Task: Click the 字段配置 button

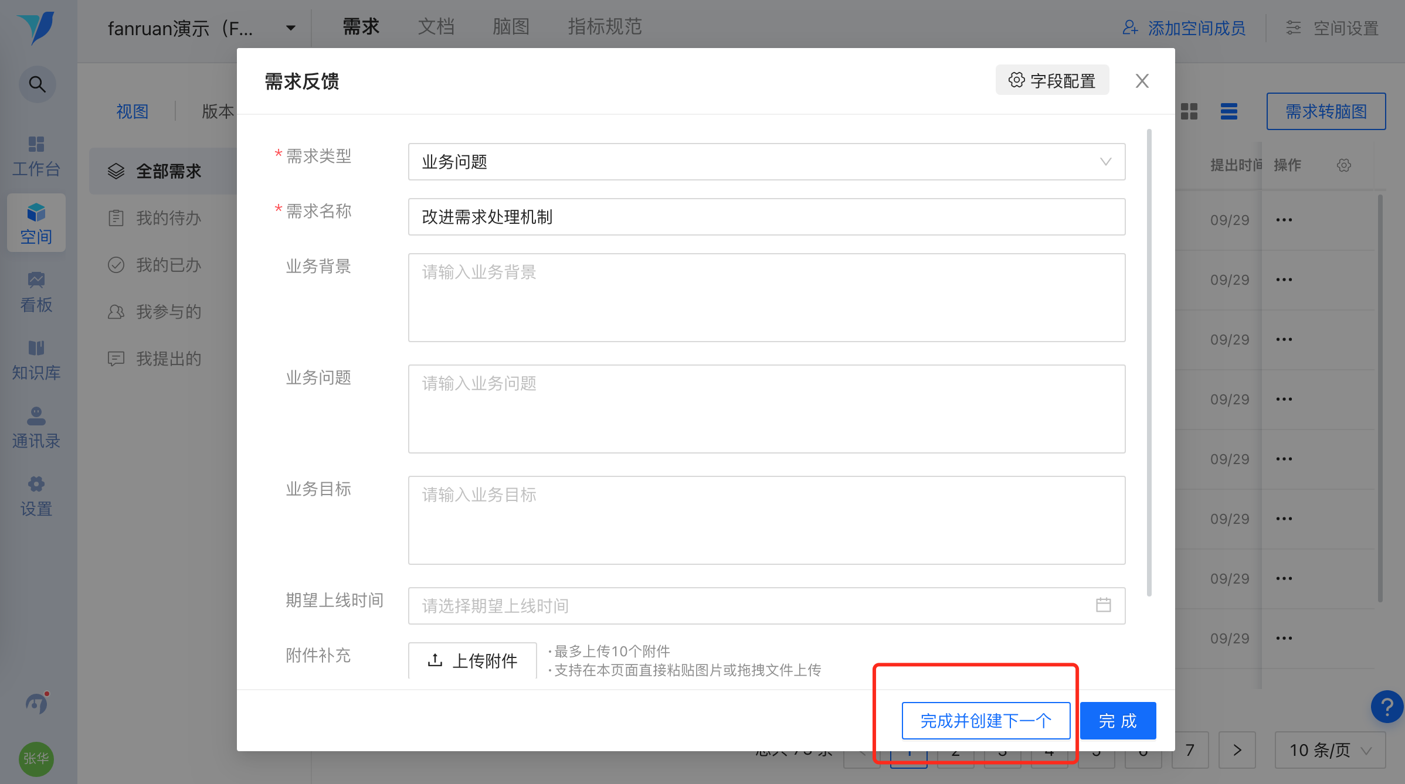Action: pos(1052,80)
